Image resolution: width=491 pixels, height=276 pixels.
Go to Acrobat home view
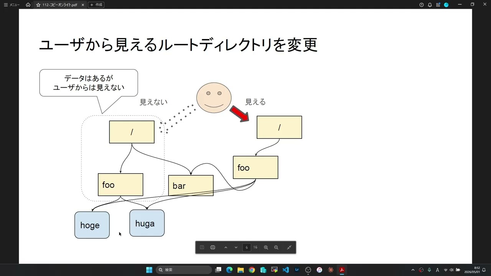point(28,5)
